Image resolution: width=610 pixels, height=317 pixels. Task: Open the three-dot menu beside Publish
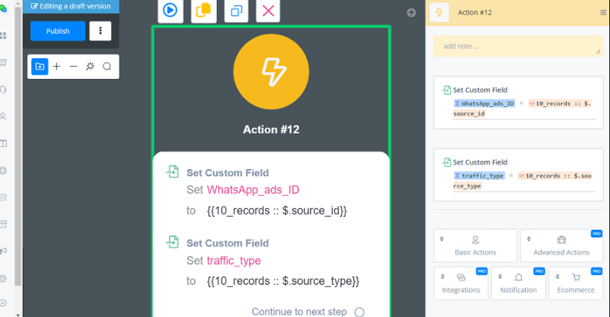coord(100,31)
